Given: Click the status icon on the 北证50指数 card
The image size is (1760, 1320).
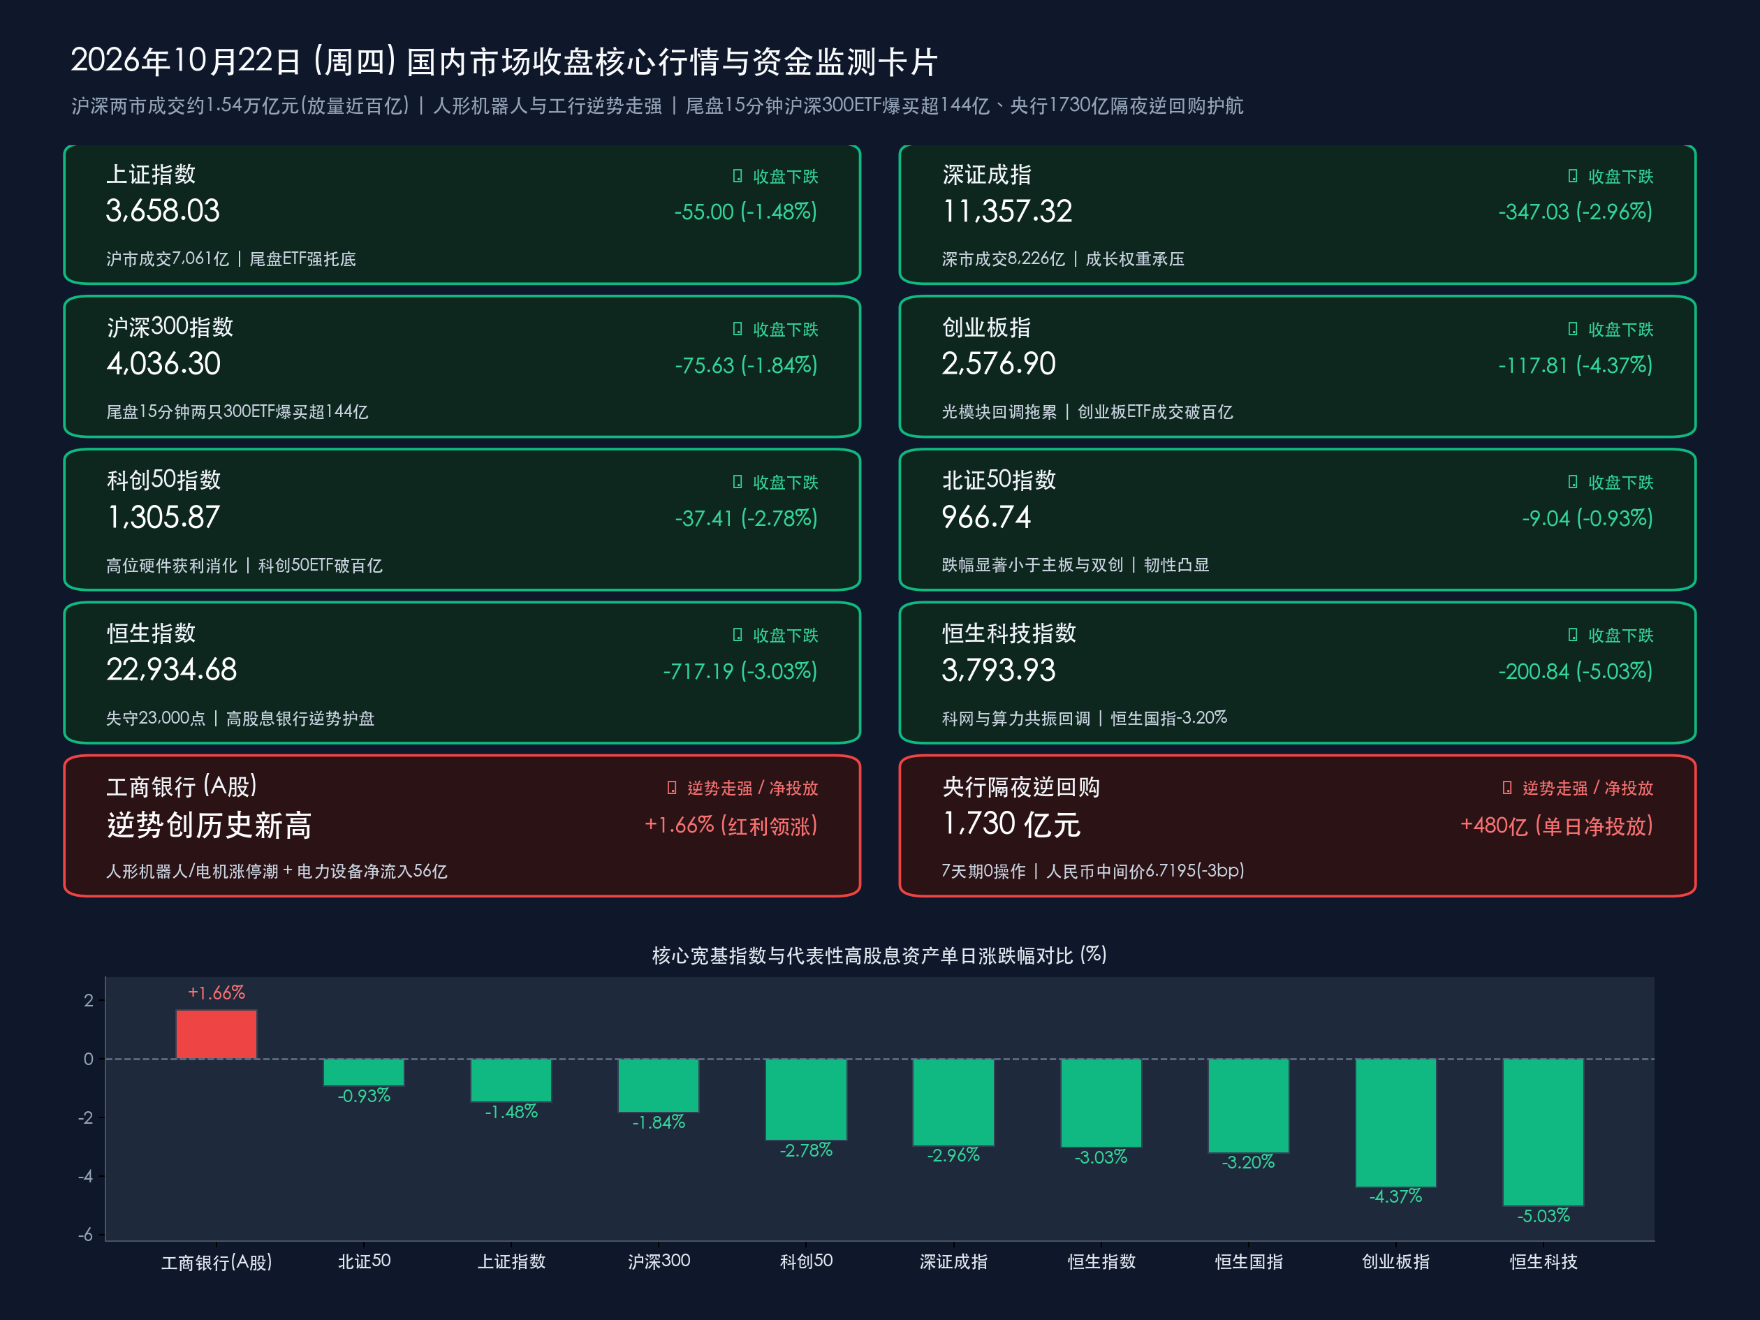Looking at the screenshot, I should coord(1572,482).
